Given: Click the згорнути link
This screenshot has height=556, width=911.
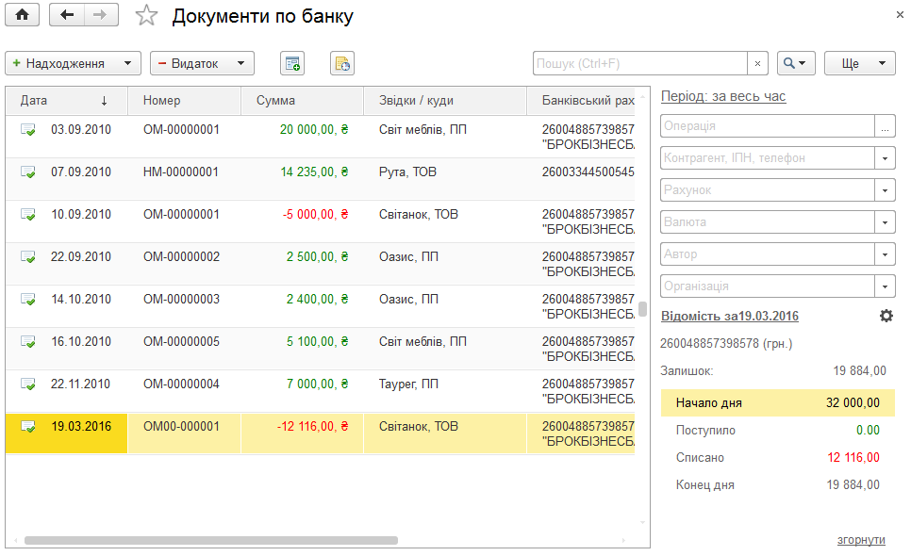Looking at the screenshot, I should (861, 540).
